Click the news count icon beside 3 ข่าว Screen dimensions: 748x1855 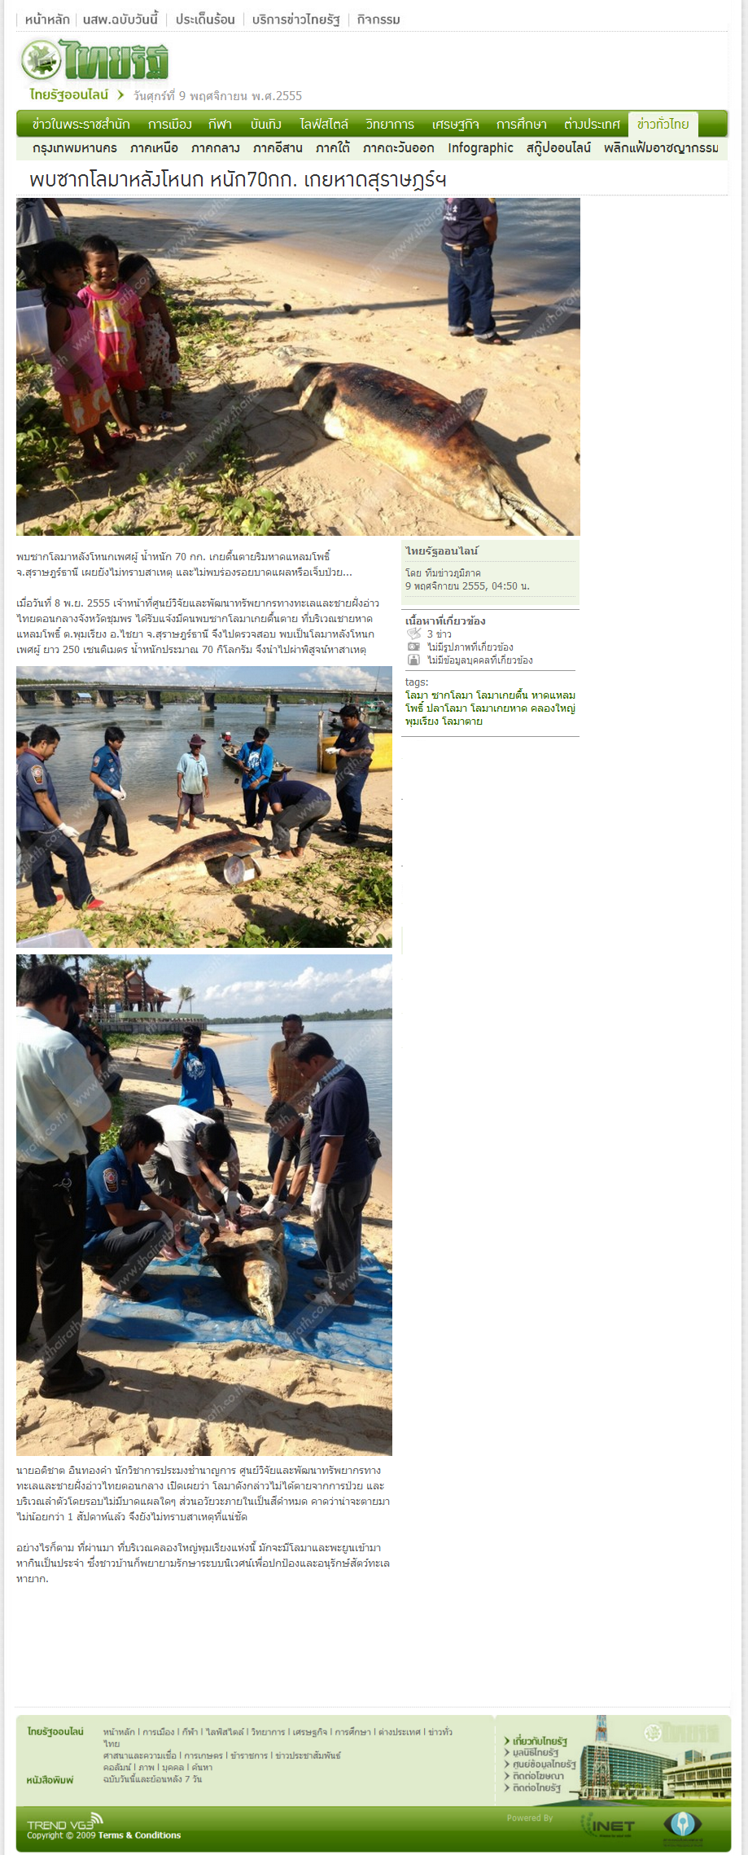coord(414,634)
